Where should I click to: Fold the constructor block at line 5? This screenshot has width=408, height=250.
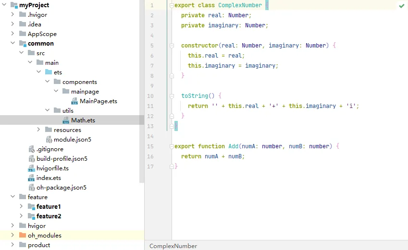172,46
